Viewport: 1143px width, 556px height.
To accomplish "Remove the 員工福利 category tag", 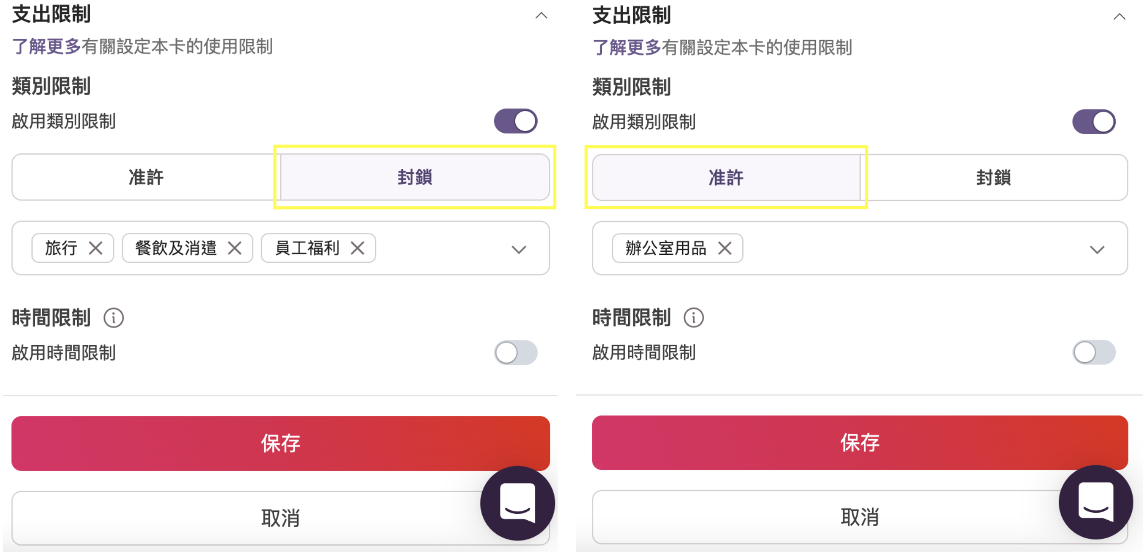I will coord(357,248).
